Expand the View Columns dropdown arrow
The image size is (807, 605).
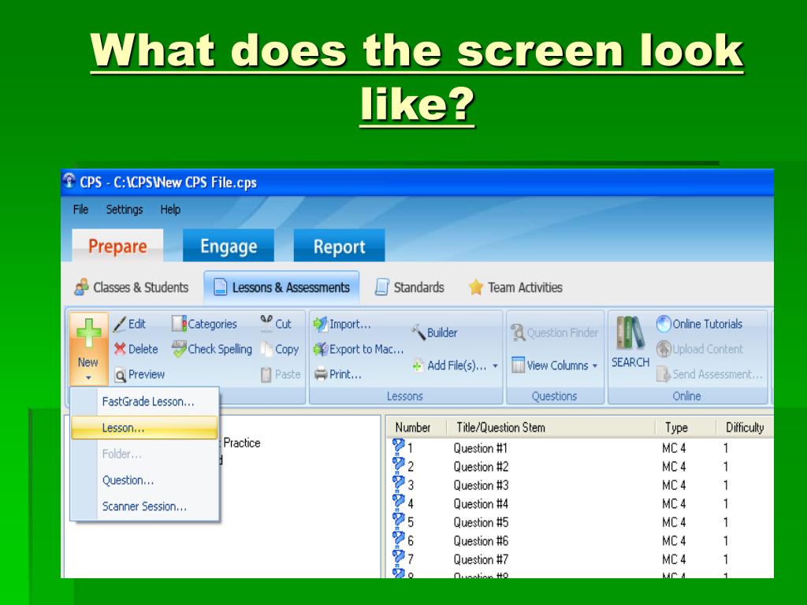click(x=595, y=366)
